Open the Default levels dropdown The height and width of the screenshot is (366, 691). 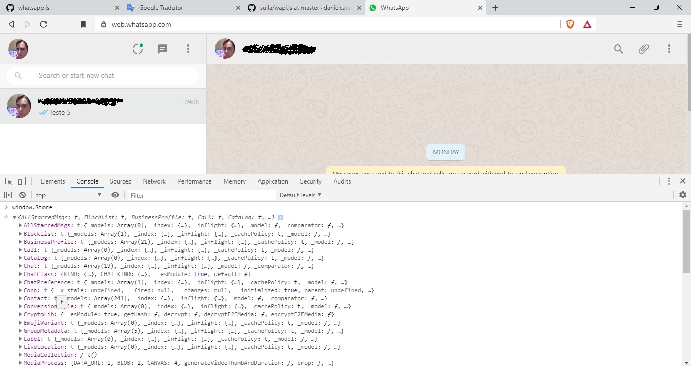click(300, 195)
